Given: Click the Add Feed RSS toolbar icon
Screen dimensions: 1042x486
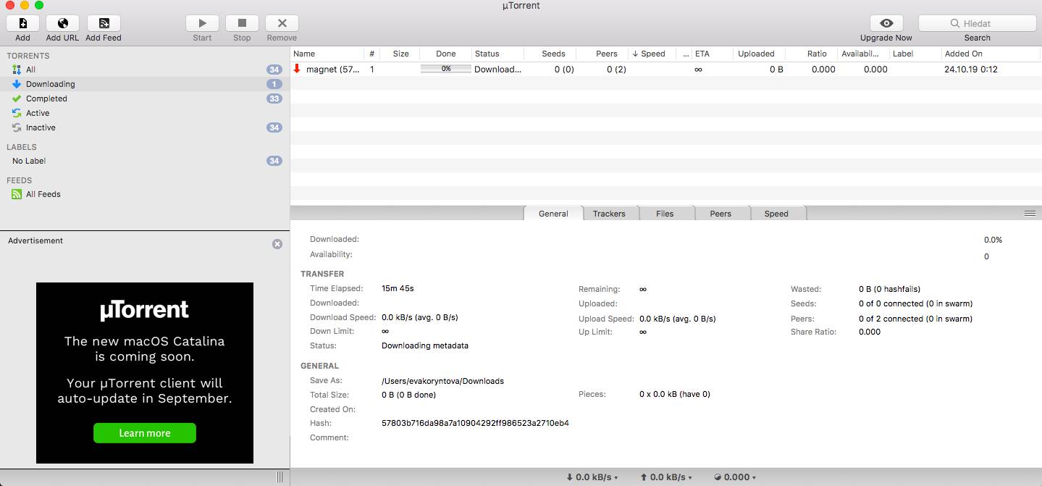Looking at the screenshot, I should 104,23.
